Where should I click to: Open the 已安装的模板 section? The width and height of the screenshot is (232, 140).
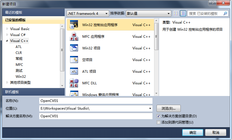pyautogui.click(x=33, y=20)
